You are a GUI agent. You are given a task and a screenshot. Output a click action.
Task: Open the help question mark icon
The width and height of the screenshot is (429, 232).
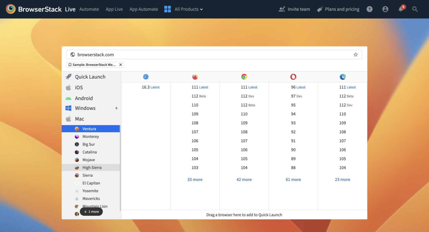click(370, 9)
